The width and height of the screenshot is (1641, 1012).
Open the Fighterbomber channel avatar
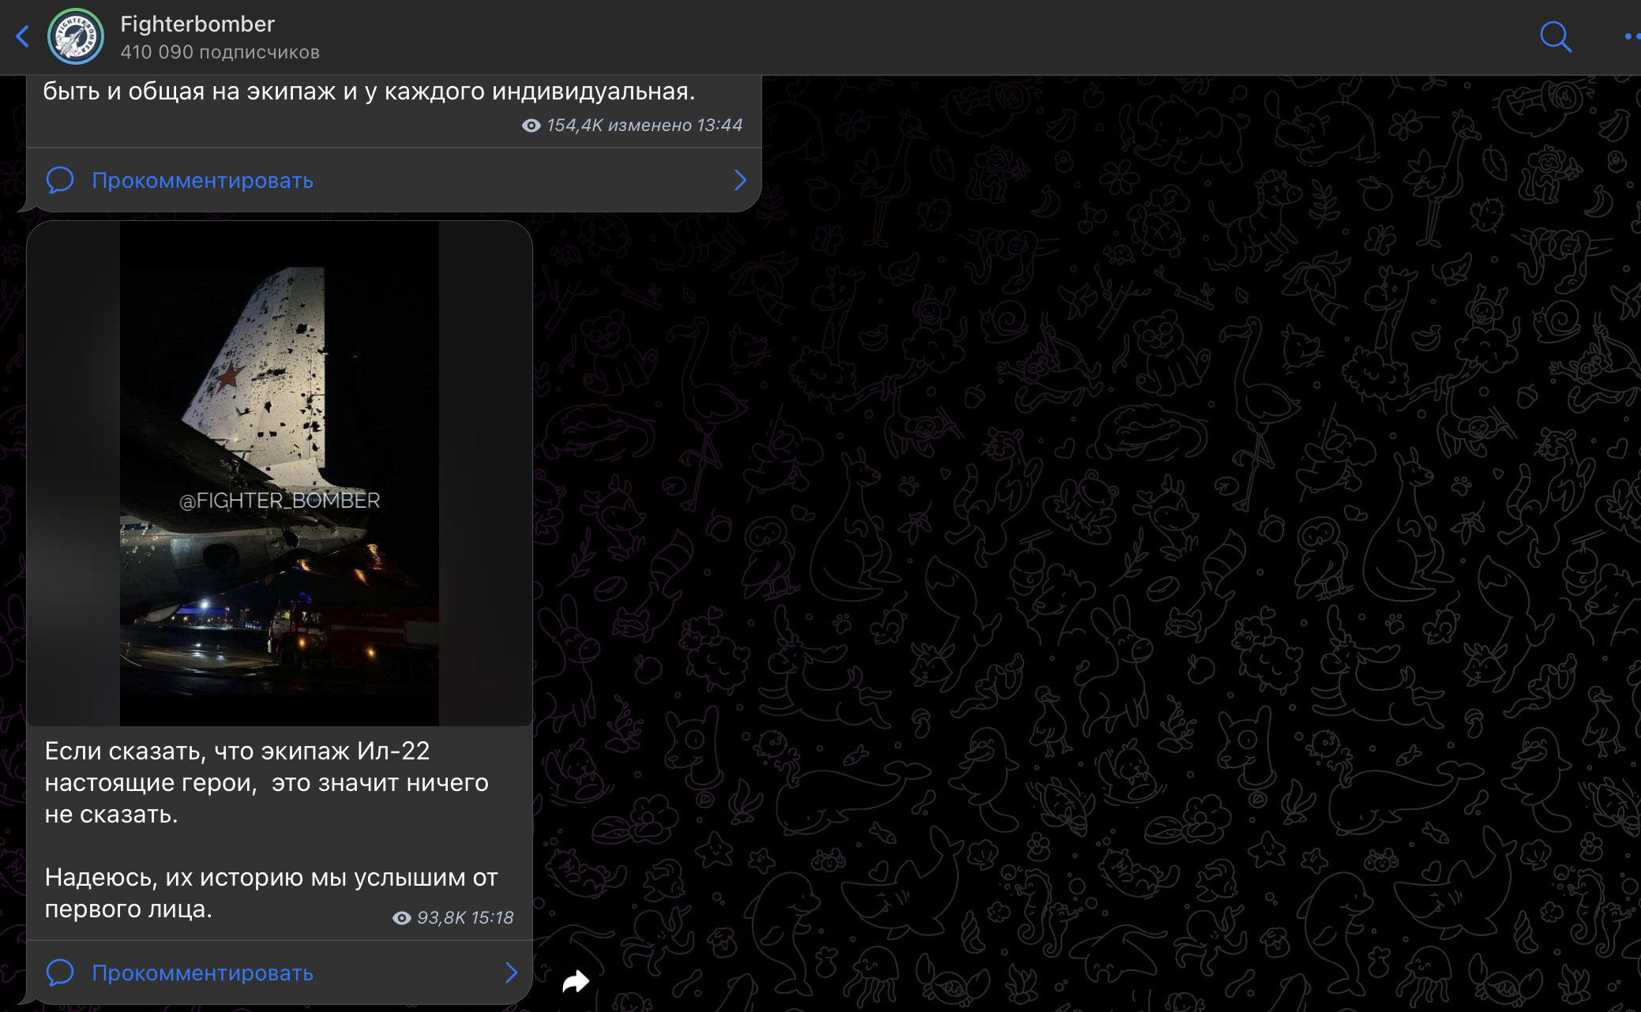click(x=76, y=36)
